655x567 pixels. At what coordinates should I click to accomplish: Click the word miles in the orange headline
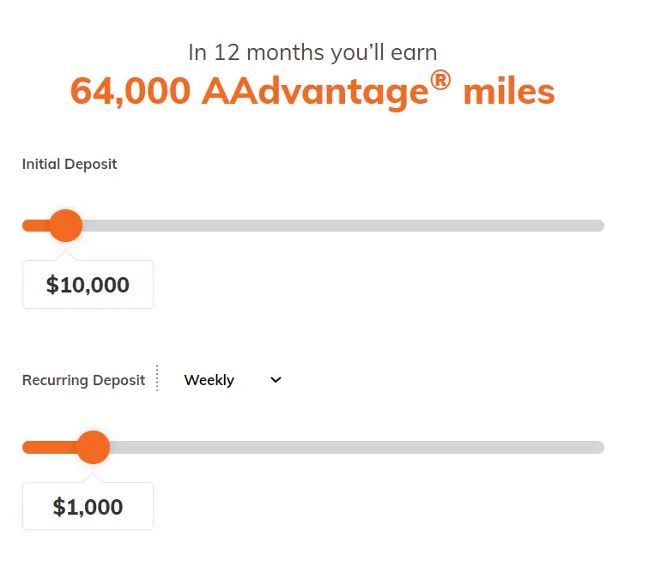509,91
